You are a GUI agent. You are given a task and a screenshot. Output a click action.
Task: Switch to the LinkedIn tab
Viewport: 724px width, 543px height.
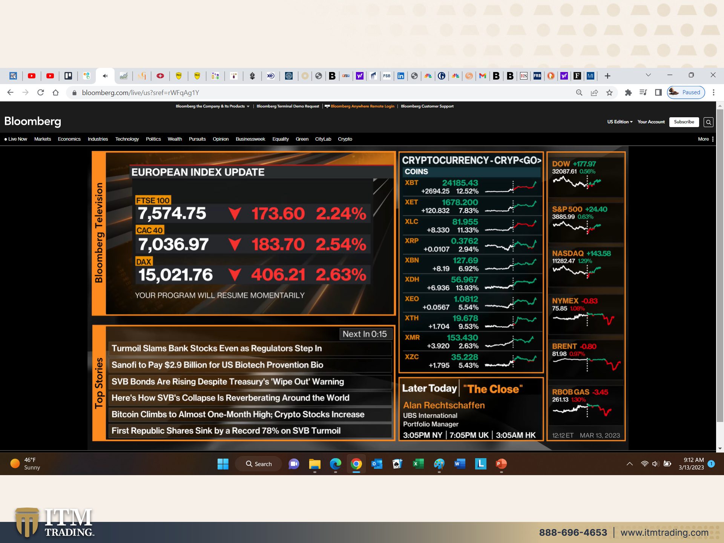point(400,76)
